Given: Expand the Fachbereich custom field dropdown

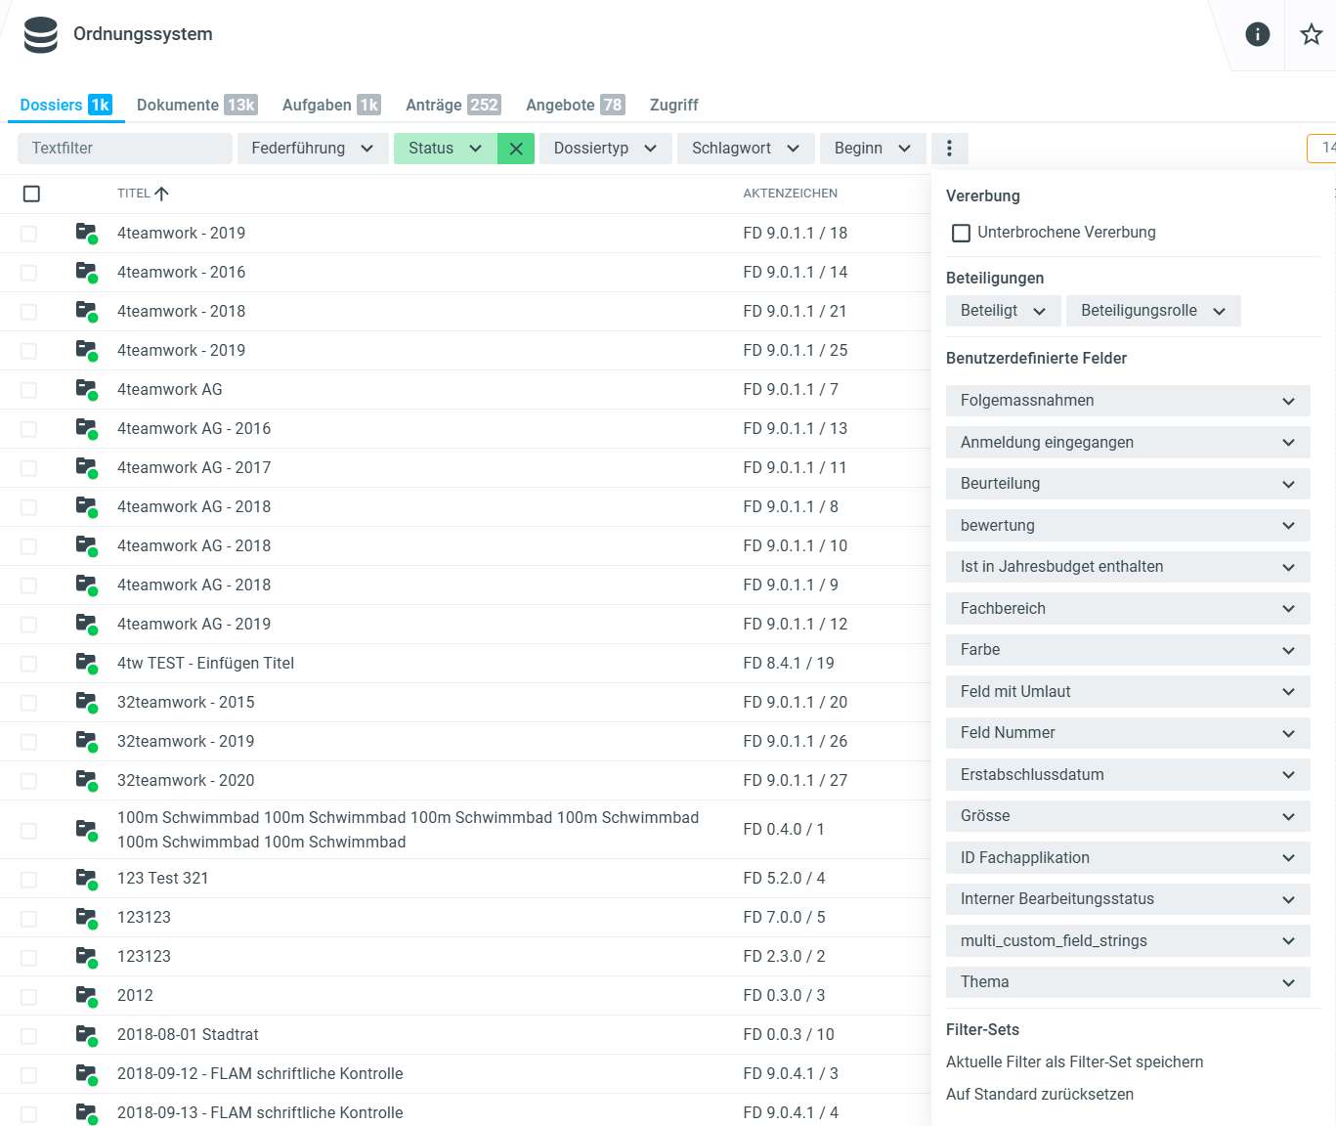Looking at the screenshot, I should pyautogui.click(x=1127, y=609).
